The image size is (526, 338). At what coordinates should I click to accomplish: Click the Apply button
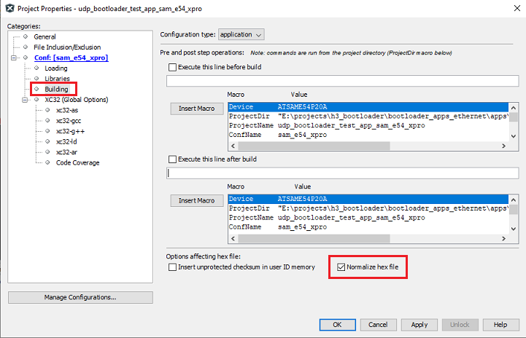419,324
